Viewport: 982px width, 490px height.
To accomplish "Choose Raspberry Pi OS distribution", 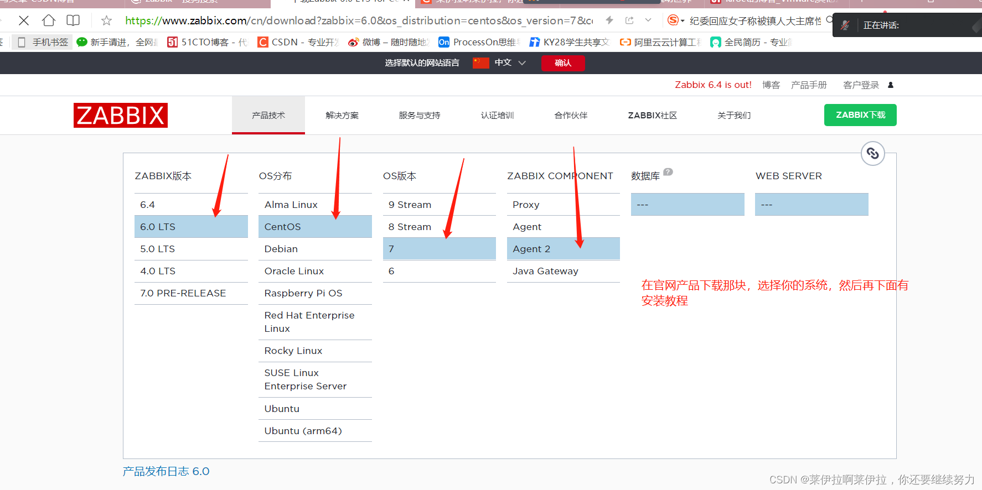I will (315, 293).
